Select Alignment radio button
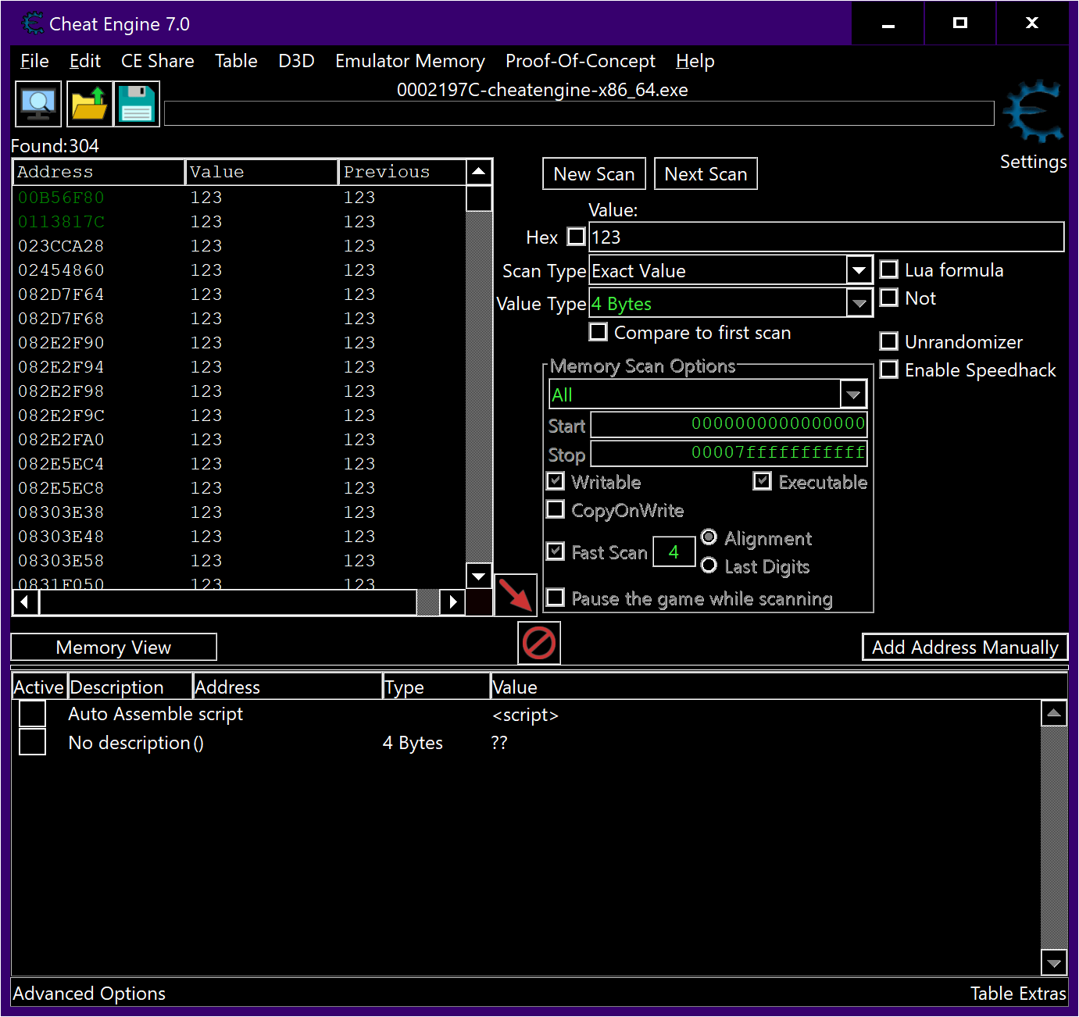Screen dimensions: 1079x1017 pos(709,537)
